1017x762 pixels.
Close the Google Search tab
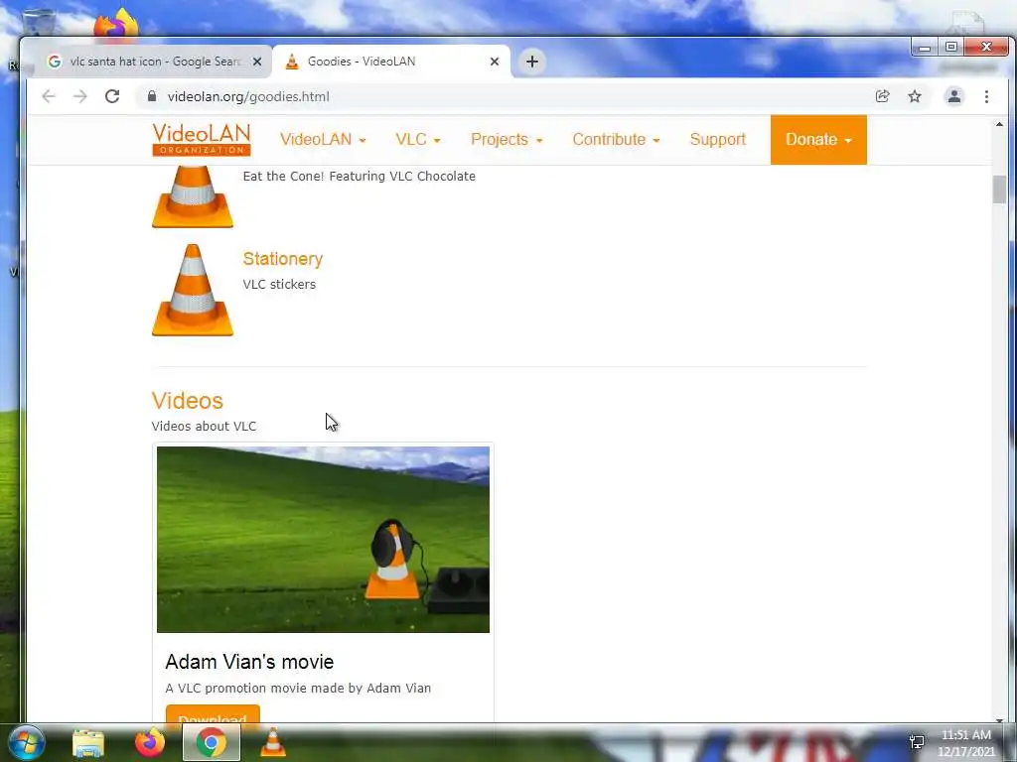(257, 62)
